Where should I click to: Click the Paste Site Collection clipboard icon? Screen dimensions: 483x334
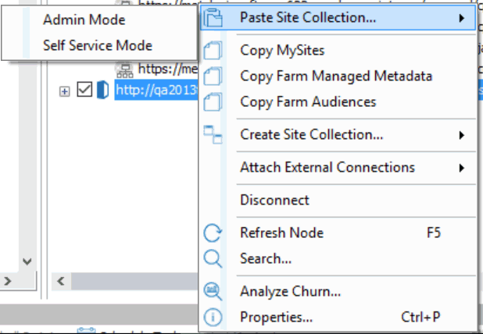(x=213, y=18)
